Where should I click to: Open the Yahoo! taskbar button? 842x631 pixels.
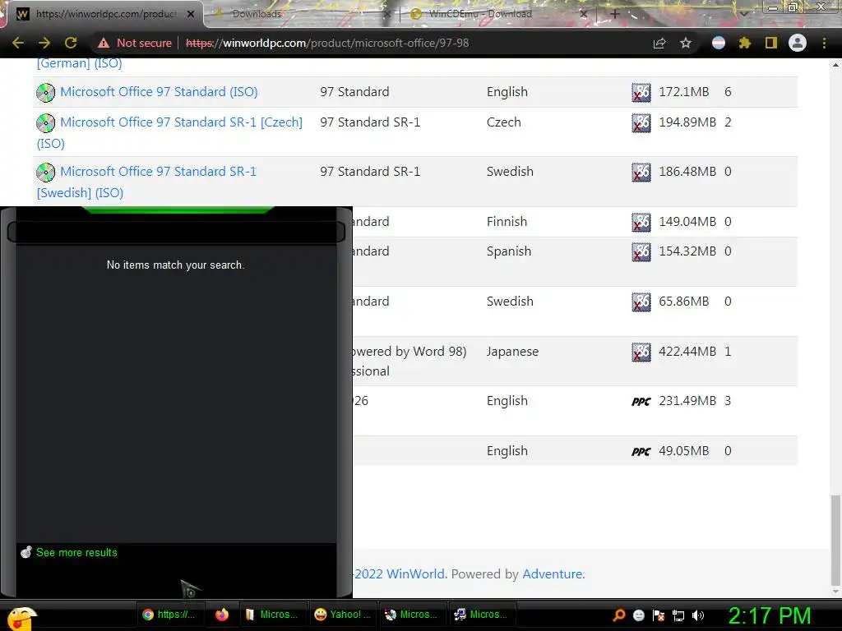click(342, 615)
